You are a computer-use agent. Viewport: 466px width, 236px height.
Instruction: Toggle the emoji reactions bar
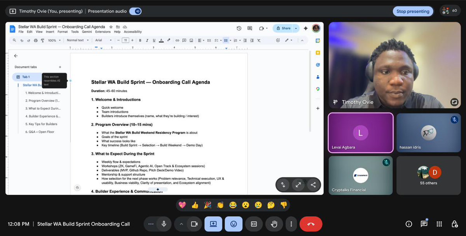point(234,224)
